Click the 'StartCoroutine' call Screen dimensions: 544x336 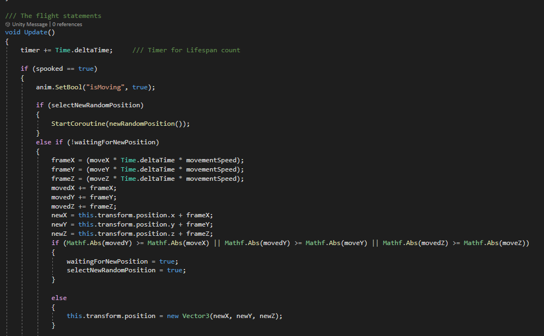click(x=78, y=124)
